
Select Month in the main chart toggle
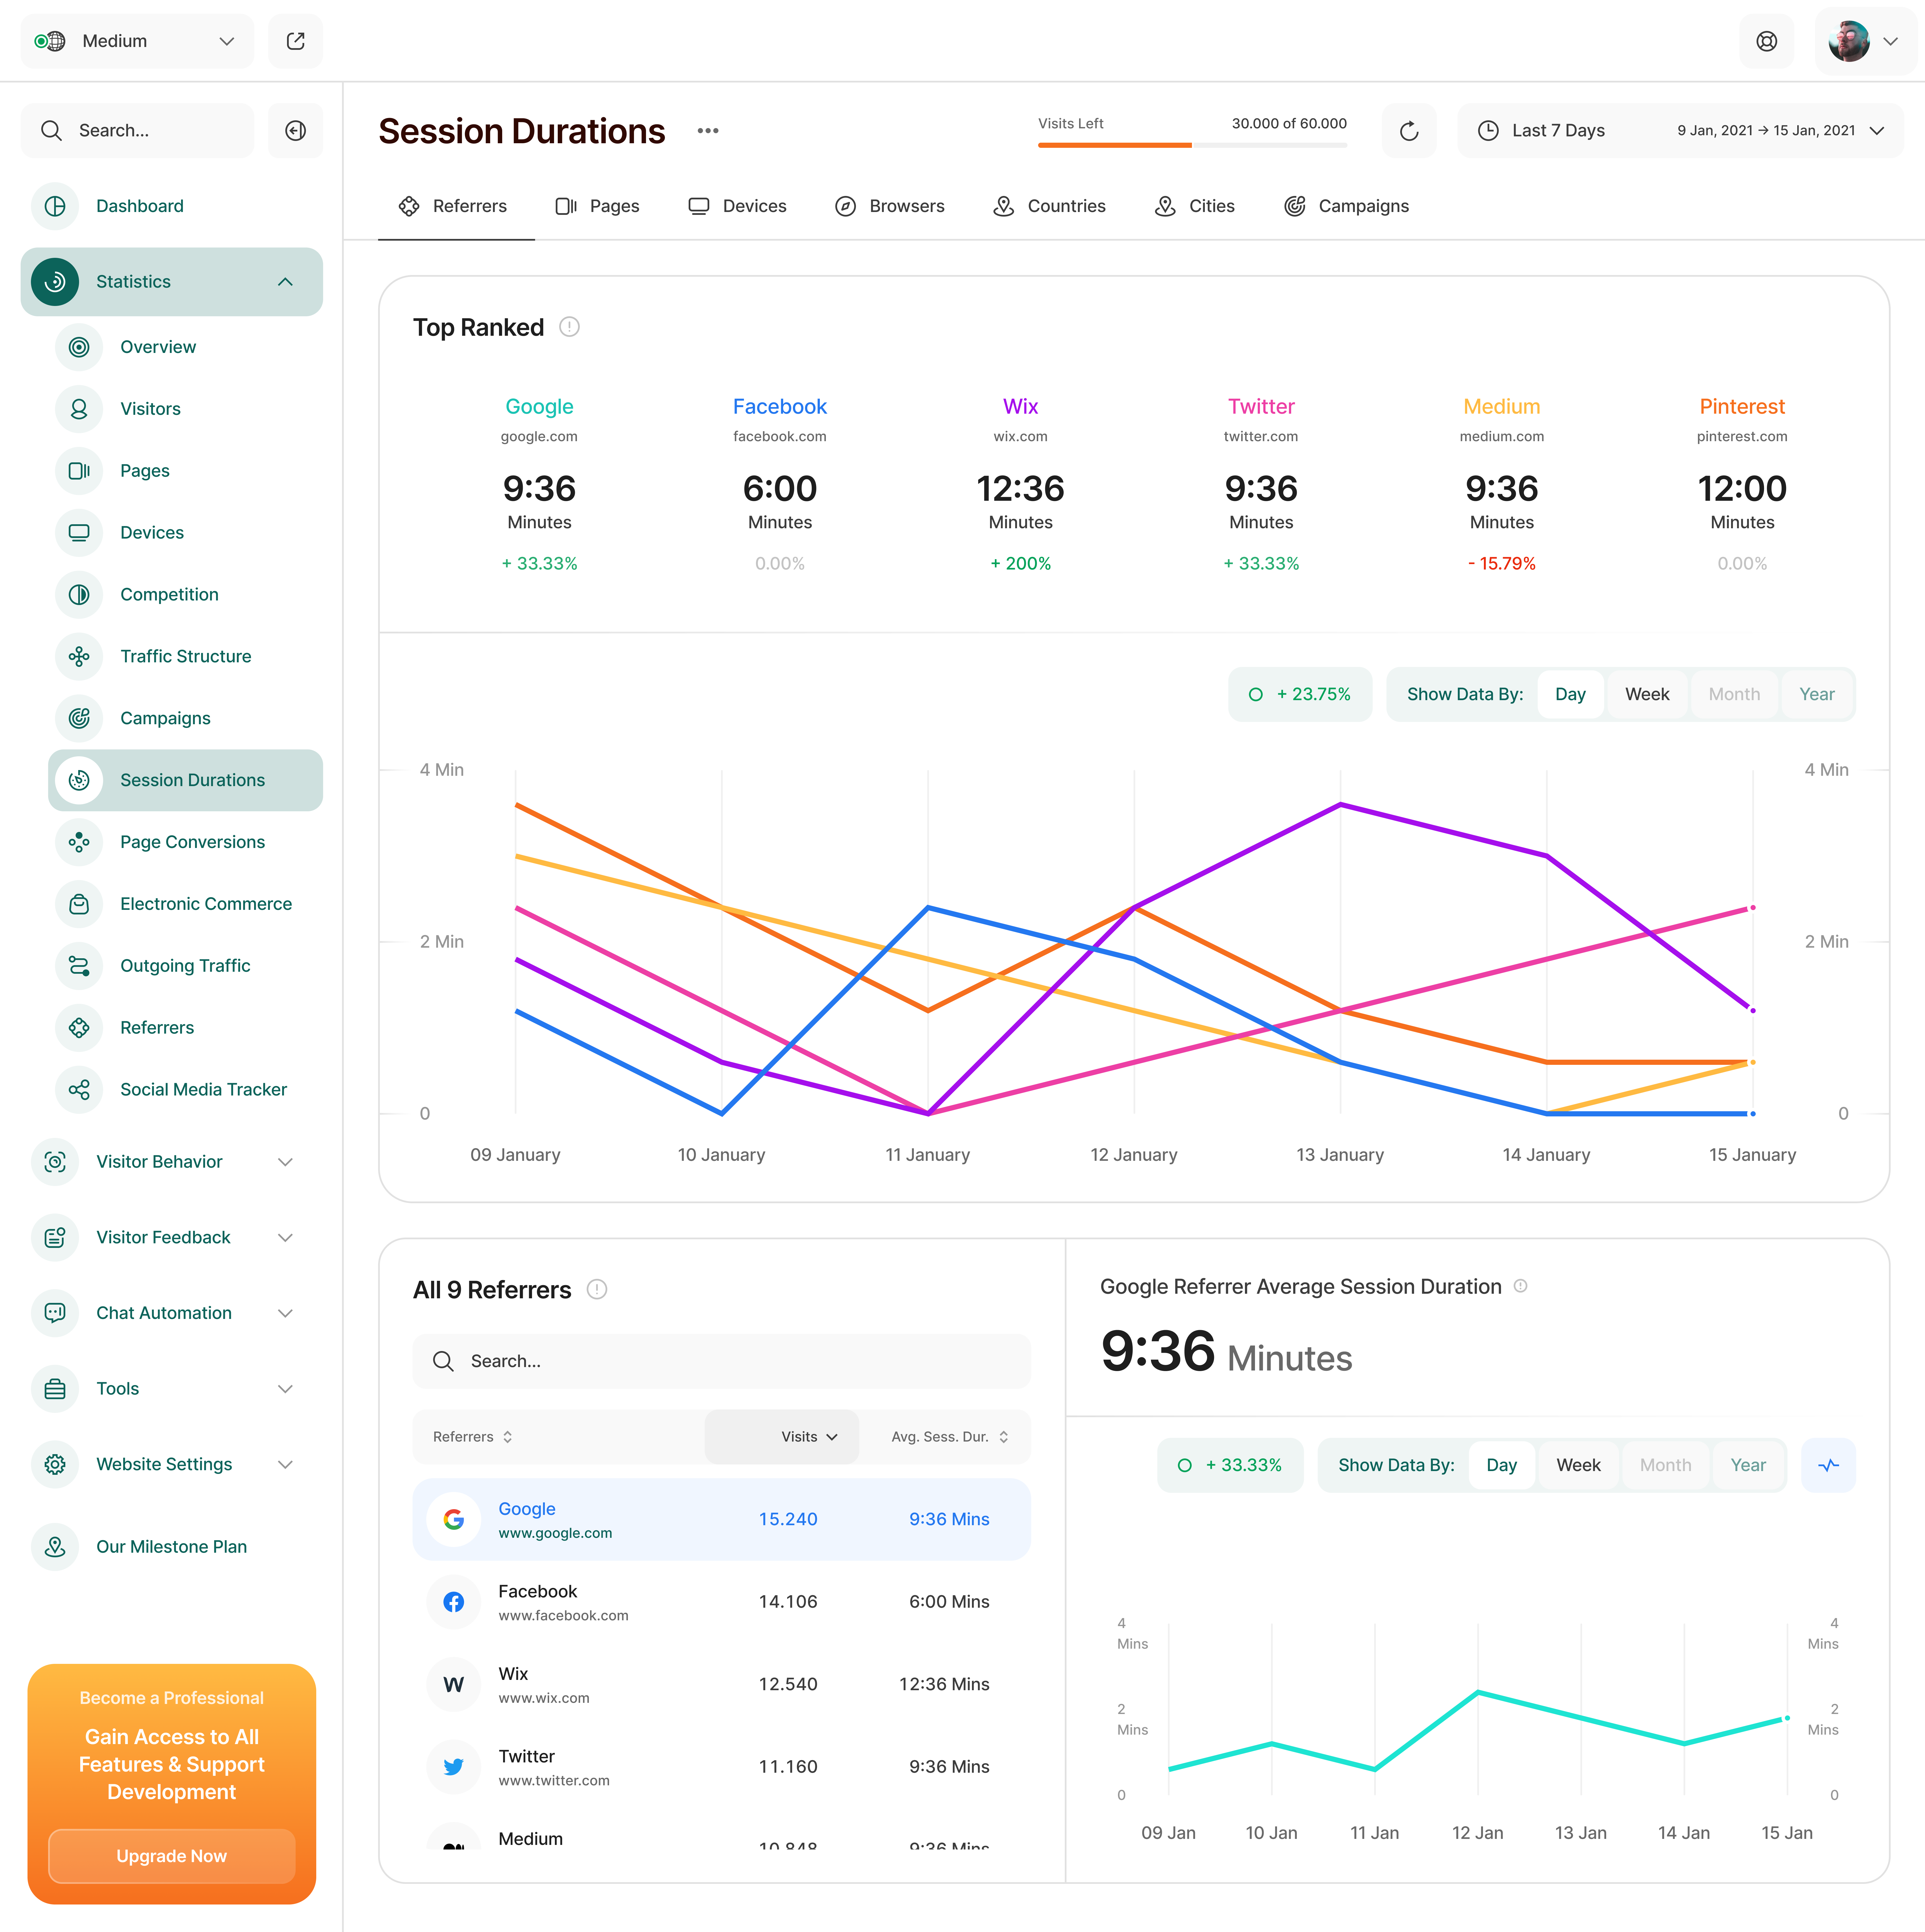tap(1734, 694)
